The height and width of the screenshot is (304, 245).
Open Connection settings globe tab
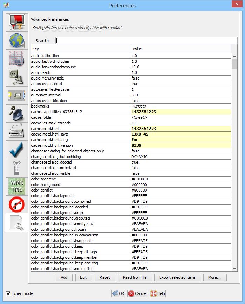pyautogui.click(x=17, y=41)
